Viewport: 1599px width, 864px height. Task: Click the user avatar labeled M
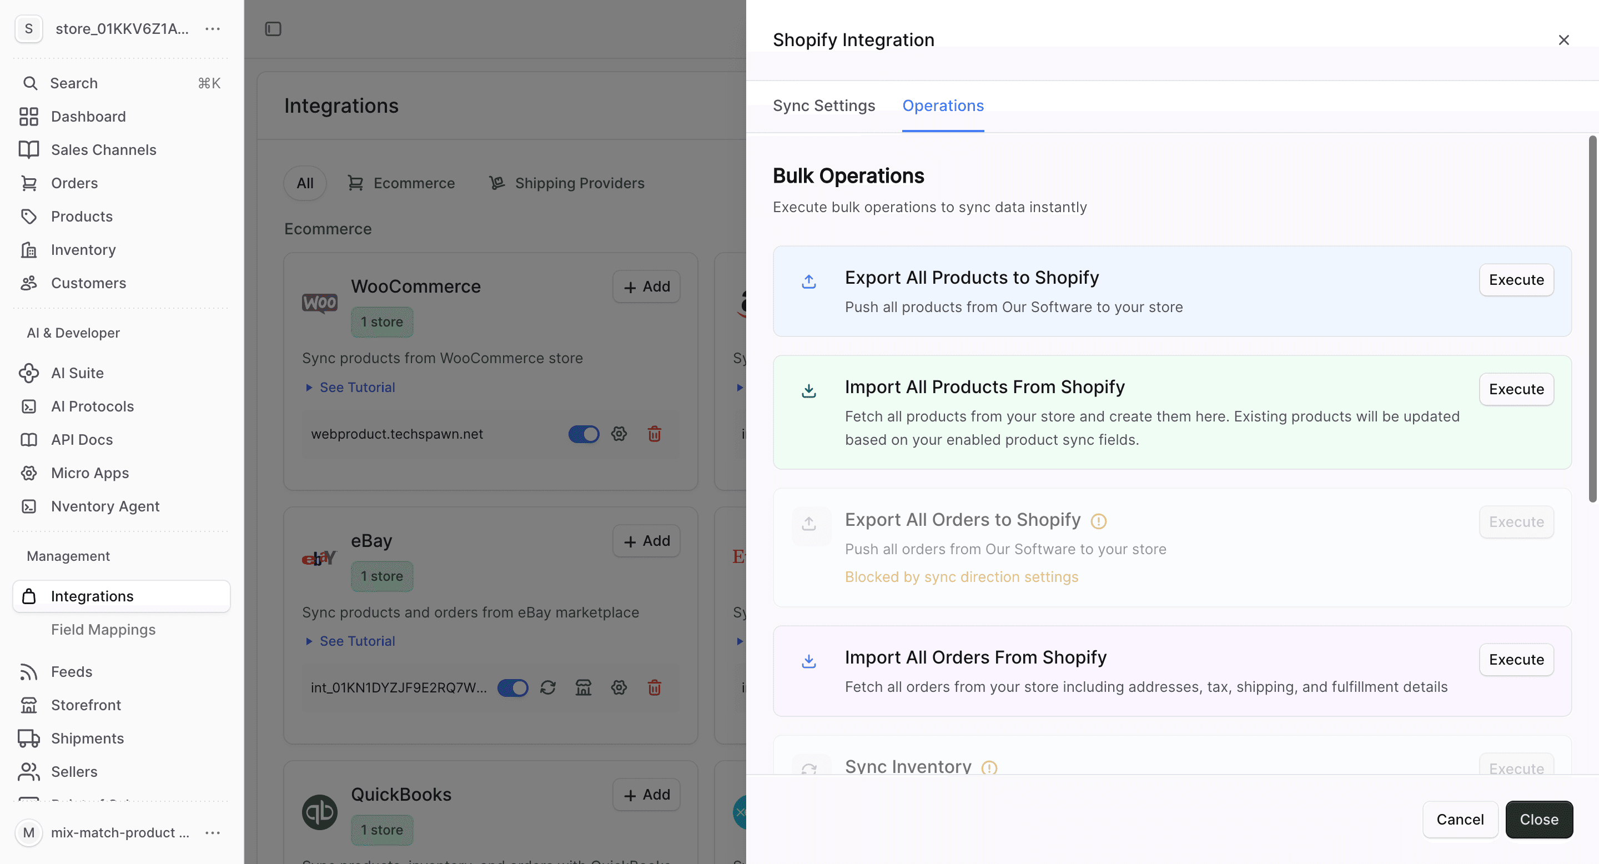[x=28, y=833]
